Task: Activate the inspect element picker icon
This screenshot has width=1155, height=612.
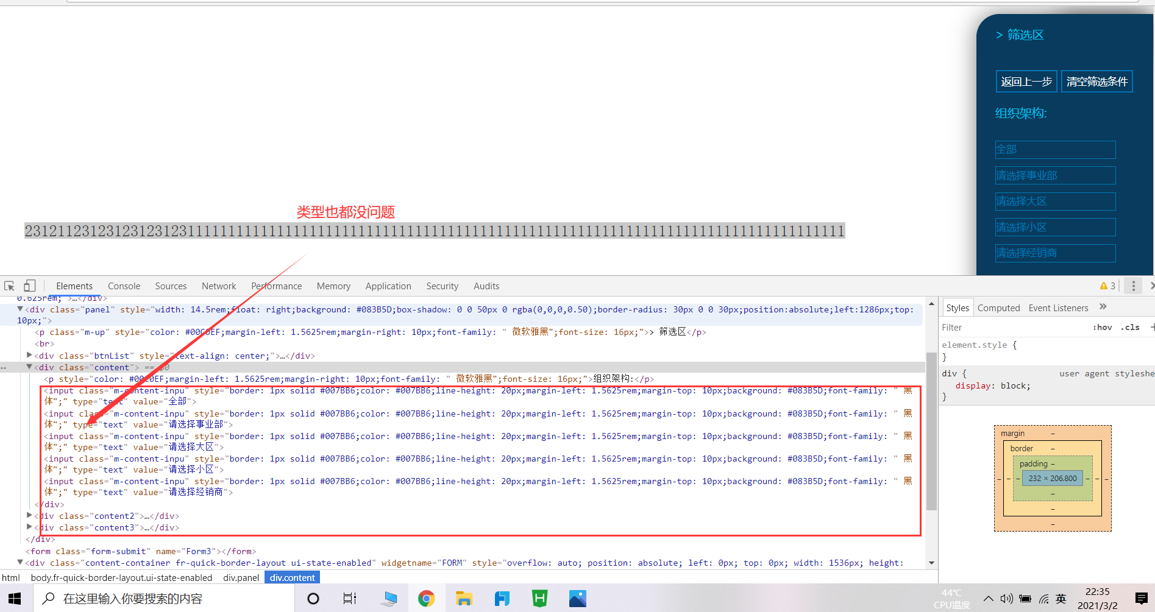Action: tap(9, 286)
